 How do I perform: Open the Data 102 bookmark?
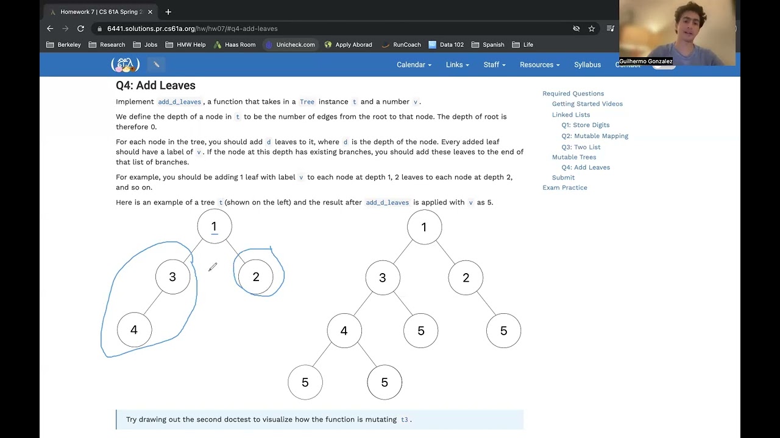coord(446,44)
